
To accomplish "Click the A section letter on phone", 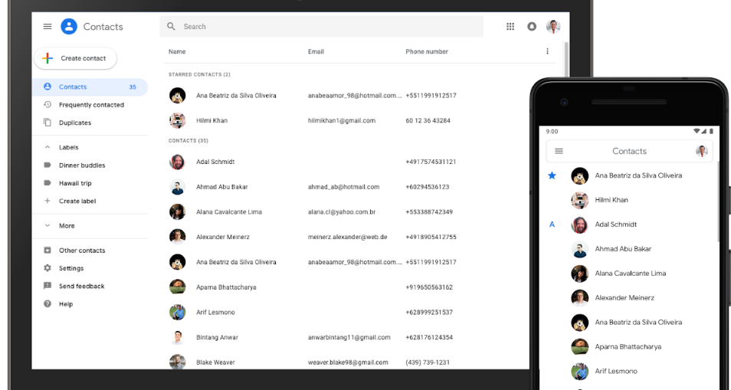I will [552, 224].
